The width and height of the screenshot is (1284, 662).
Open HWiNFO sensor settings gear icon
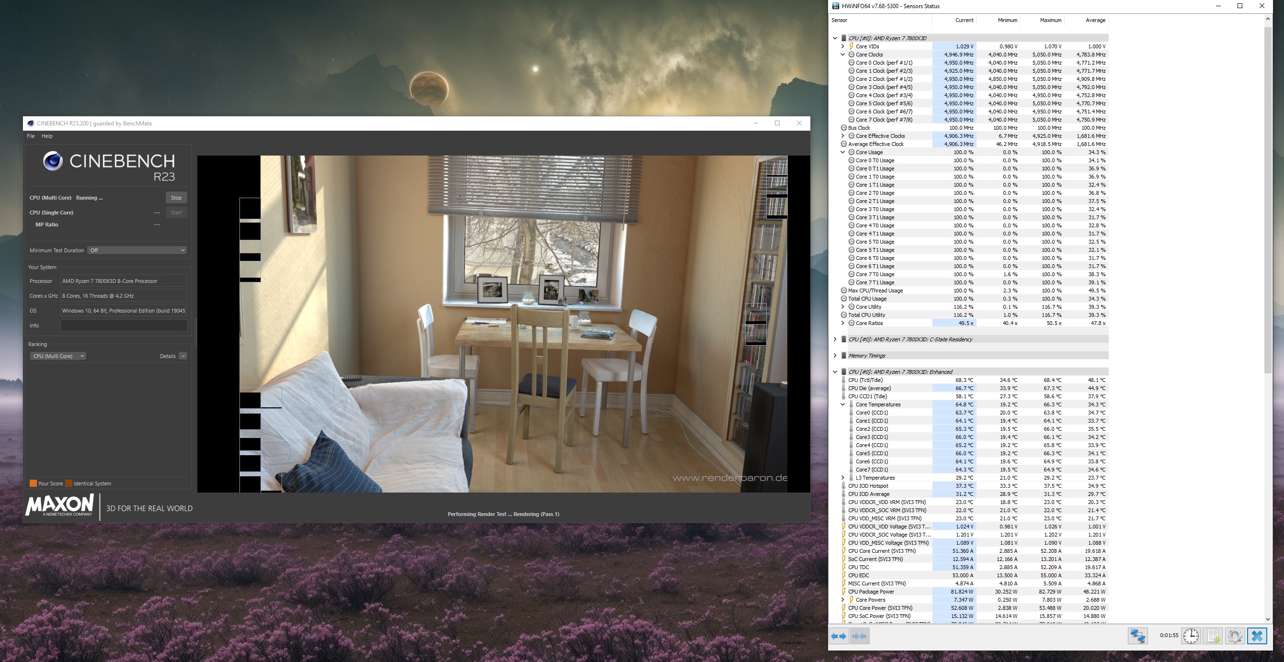tap(1235, 636)
